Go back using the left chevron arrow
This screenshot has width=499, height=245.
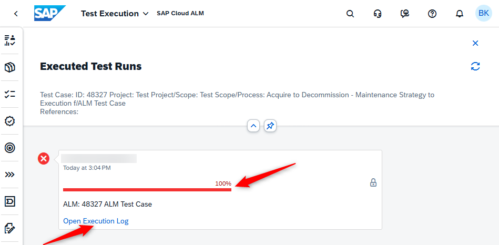(16, 14)
